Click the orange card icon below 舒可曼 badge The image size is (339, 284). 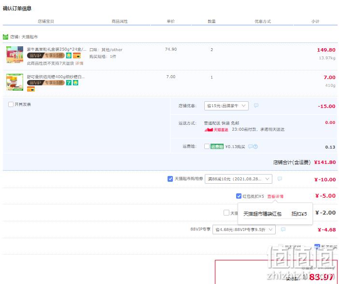(x=31, y=89)
